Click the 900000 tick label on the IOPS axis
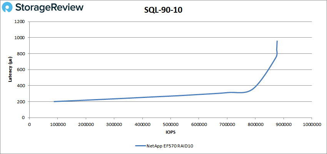327x154 pixels. (x=283, y=124)
